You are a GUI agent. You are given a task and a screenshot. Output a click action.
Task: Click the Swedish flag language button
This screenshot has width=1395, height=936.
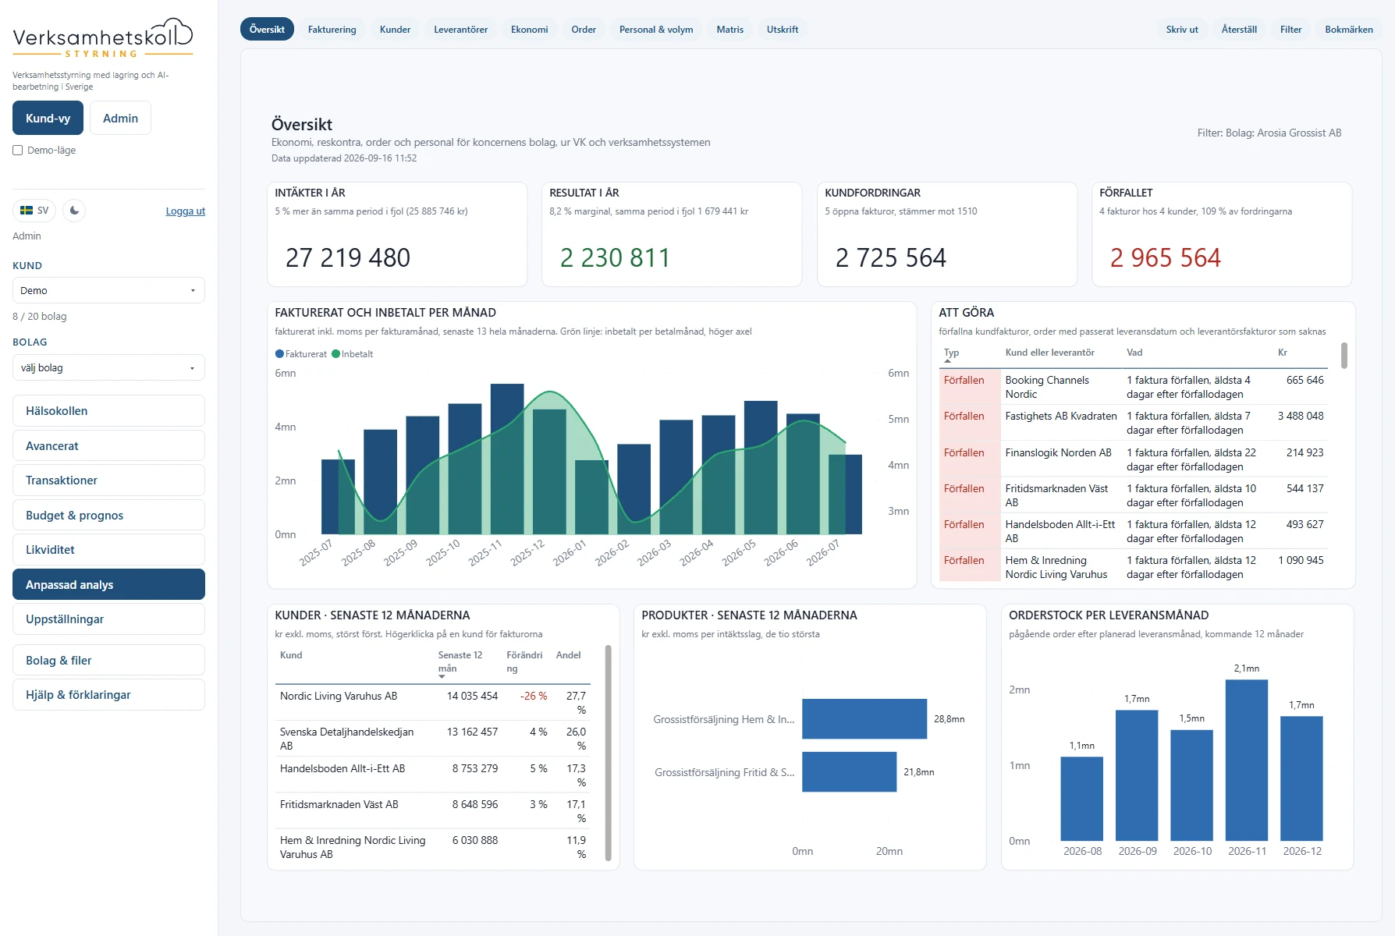click(x=34, y=211)
